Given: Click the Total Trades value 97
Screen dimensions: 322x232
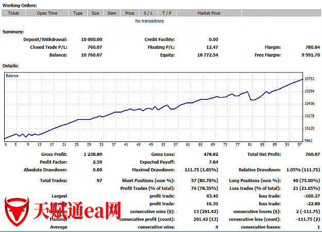Looking at the screenshot, I should [x=99, y=181].
